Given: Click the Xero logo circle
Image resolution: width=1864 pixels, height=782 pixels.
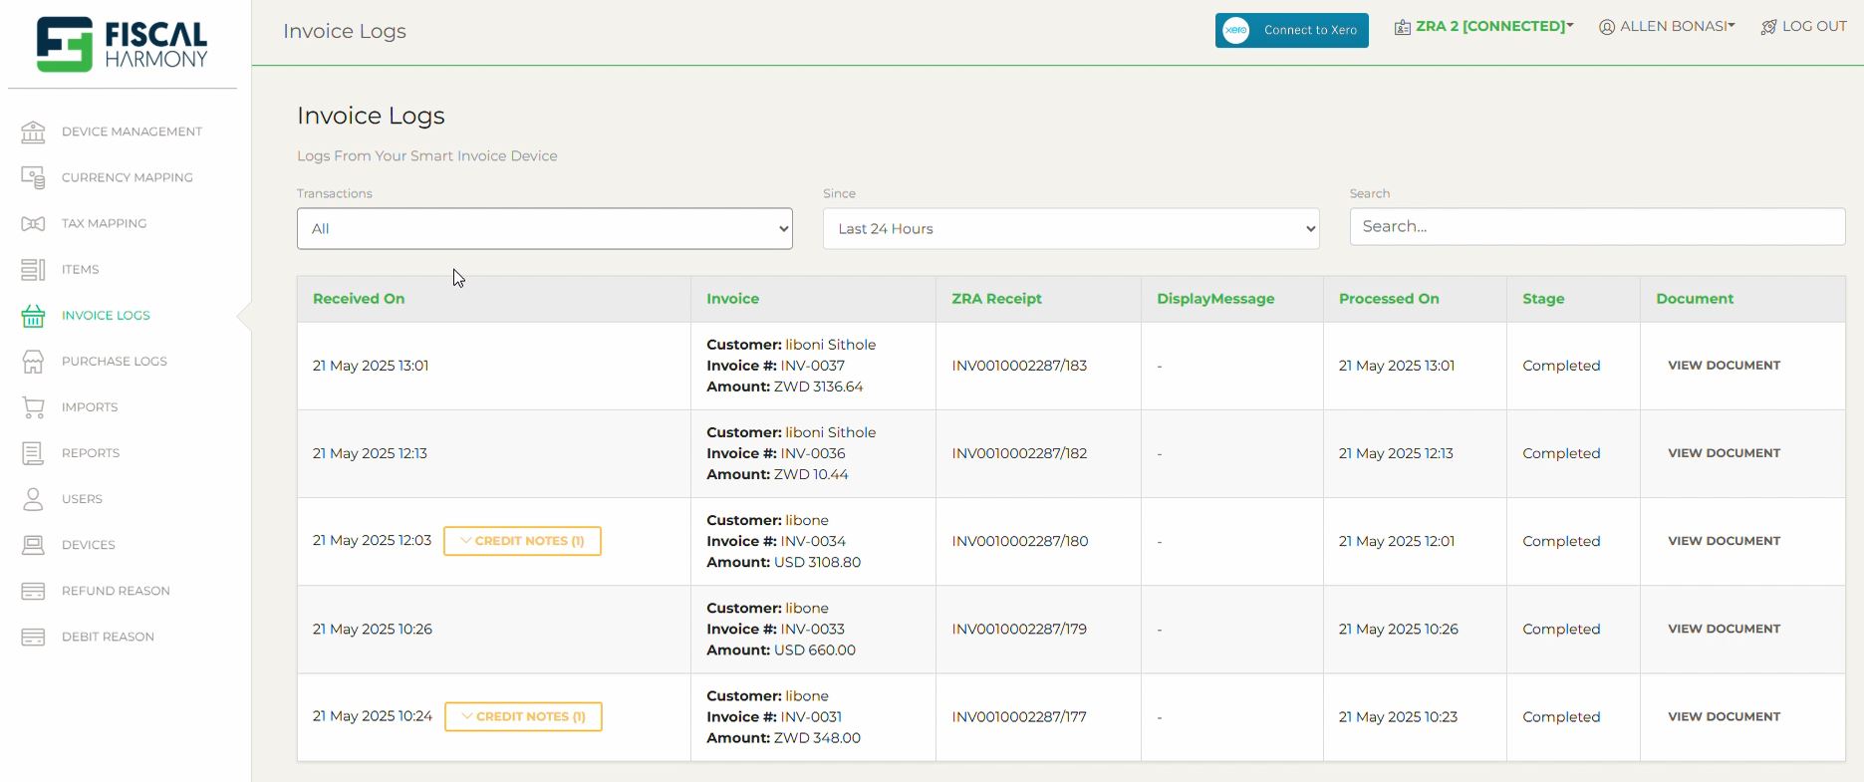Looking at the screenshot, I should click(1236, 30).
